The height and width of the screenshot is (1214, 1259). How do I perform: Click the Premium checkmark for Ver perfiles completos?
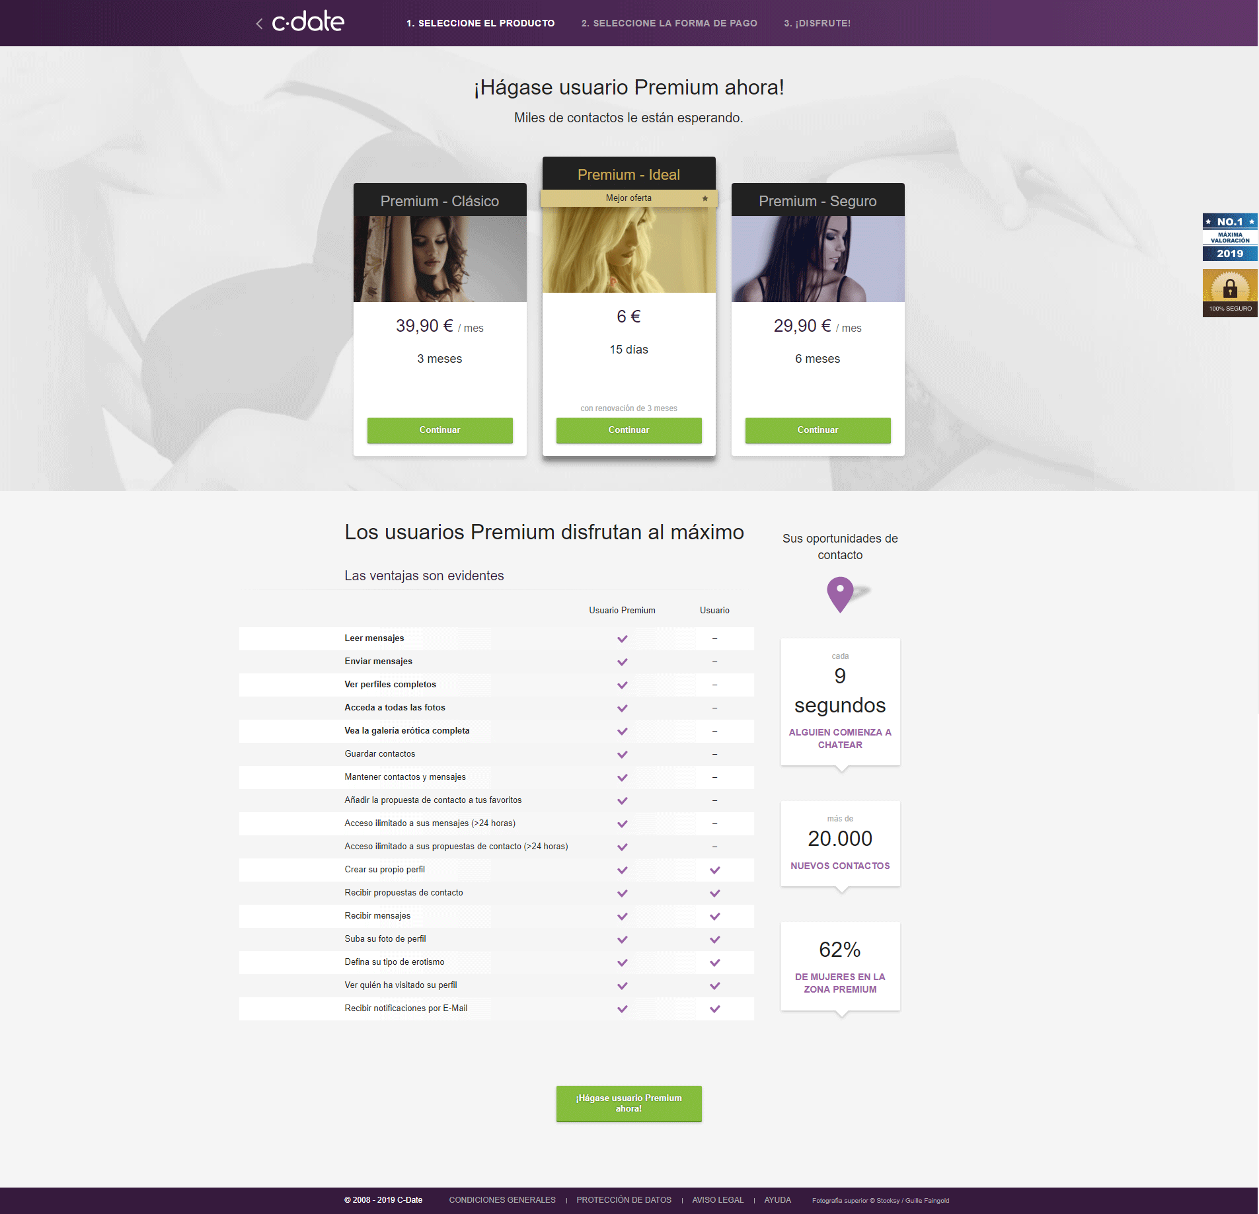point(622,685)
